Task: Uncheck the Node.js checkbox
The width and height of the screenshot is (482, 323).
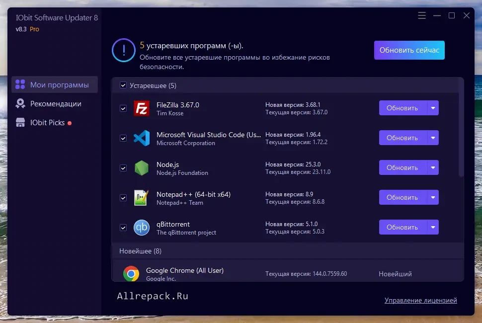Action: click(x=123, y=168)
